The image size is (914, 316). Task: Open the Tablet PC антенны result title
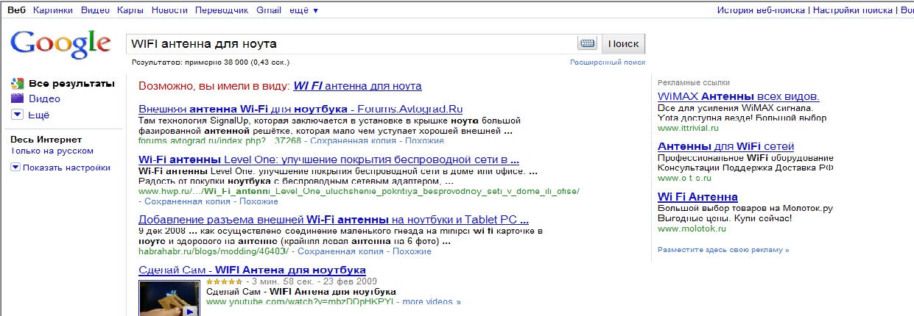(x=334, y=220)
